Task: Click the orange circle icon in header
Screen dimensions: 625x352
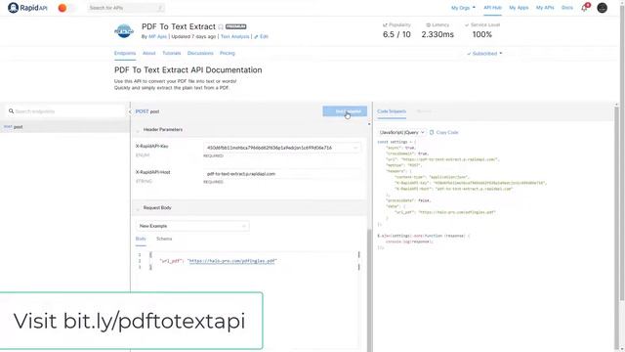Action: (x=62, y=8)
